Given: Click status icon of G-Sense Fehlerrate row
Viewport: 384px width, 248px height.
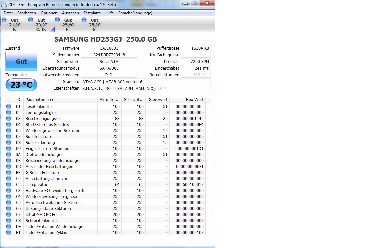Looking at the screenshot, I should point(9,172).
